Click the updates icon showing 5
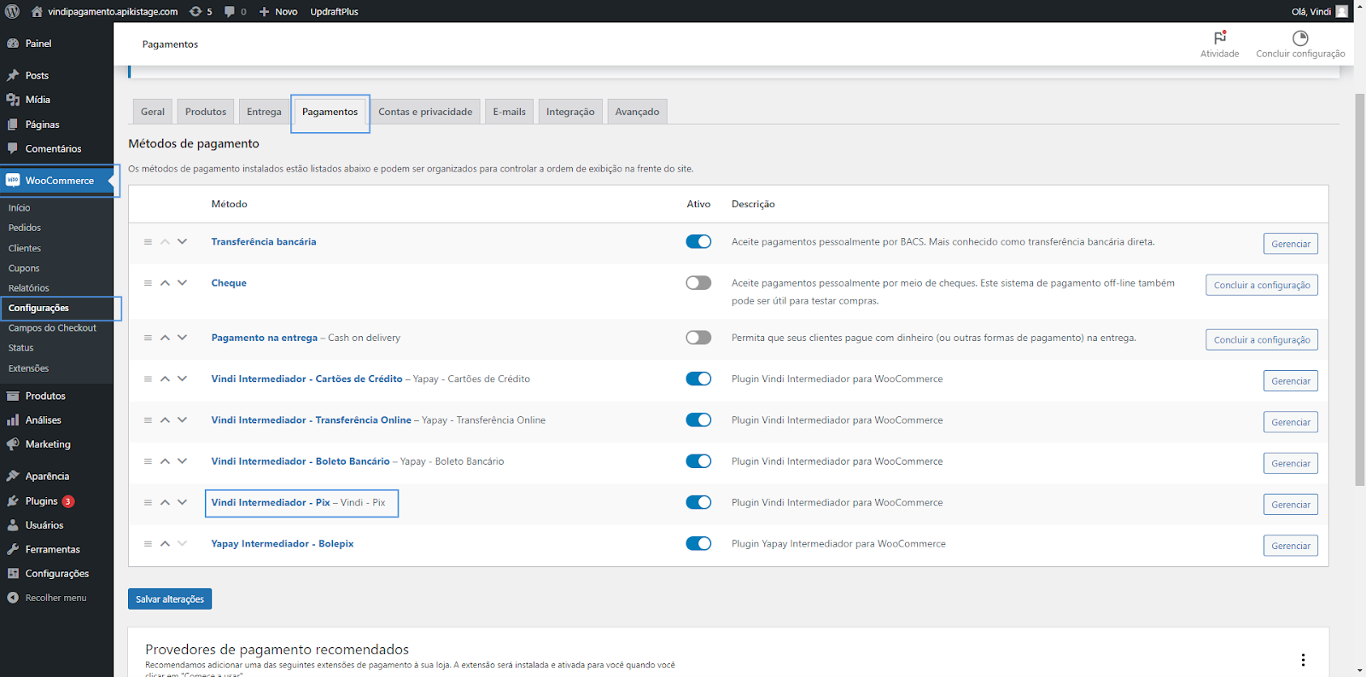Viewport: 1366px width, 677px height. (196, 11)
